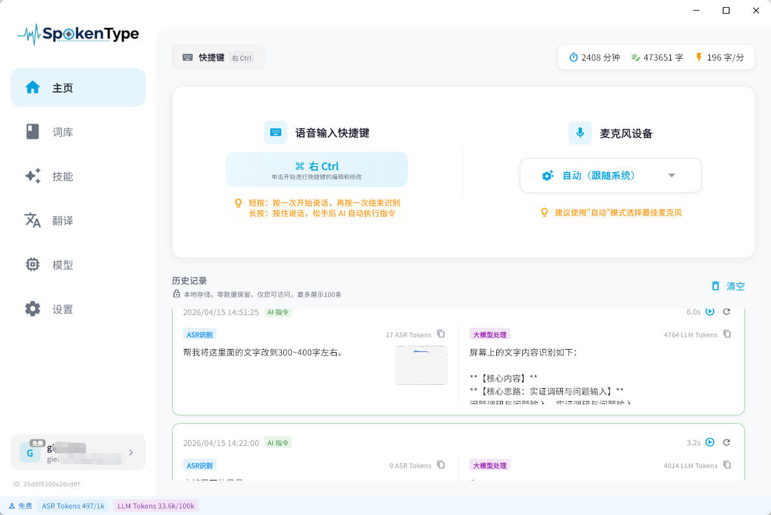Screen dimensions: 771x515
Task: Copy the ASR text with 9 ASR Tokens
Action: [441, 465]
